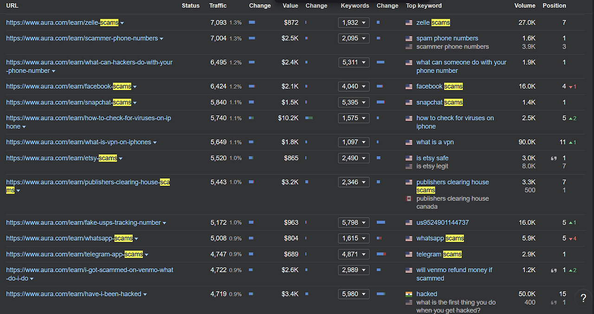Click the URL column header
This screenshot has height=314, width=594.
click(12, 6)
